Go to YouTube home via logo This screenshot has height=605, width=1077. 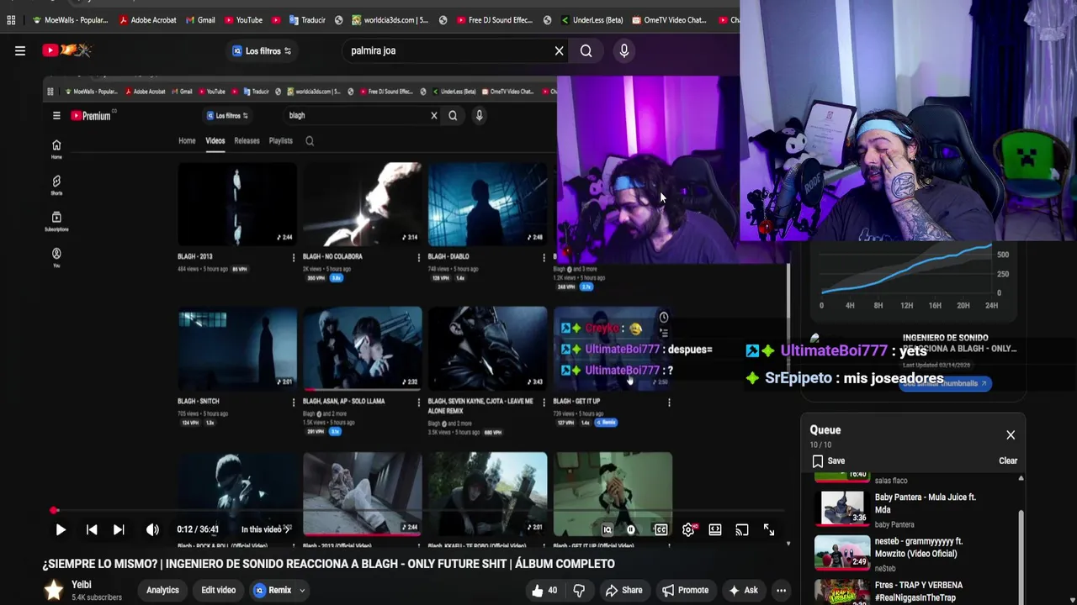point(66,50)
